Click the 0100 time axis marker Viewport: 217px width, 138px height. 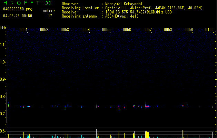(209, 30)
